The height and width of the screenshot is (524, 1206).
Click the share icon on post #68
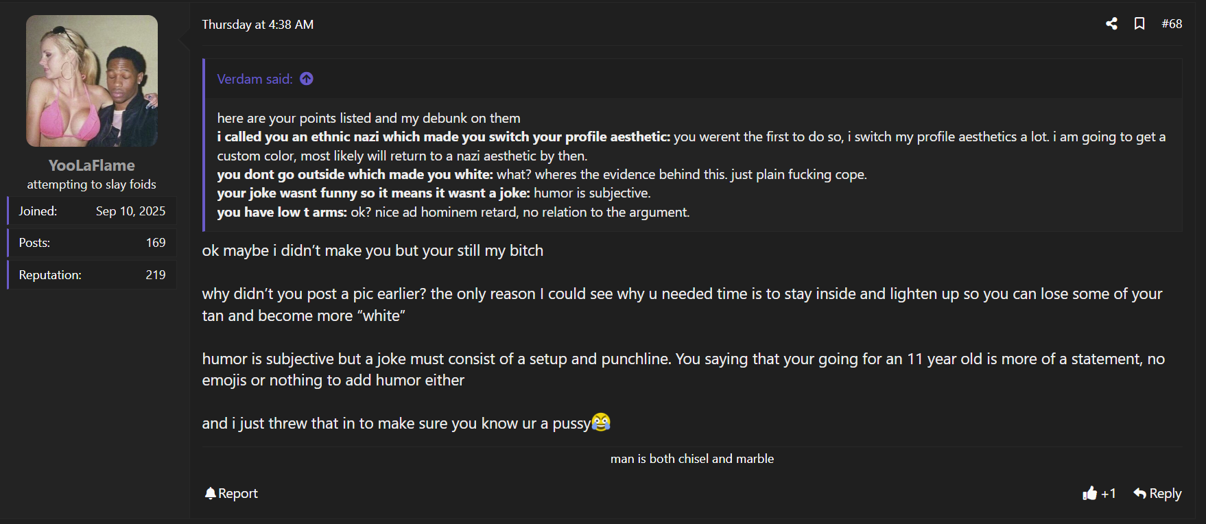[1111, 24]
